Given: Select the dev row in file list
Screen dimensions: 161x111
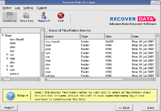Looking at the screenshot, I should pos(100,64).
